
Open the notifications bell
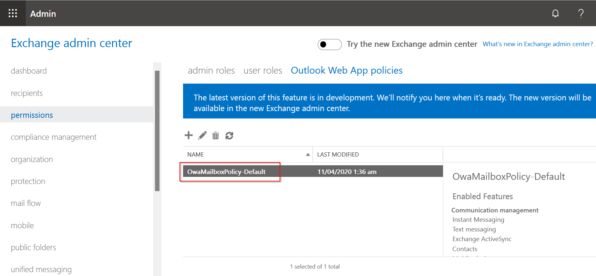tap(555, 13)
